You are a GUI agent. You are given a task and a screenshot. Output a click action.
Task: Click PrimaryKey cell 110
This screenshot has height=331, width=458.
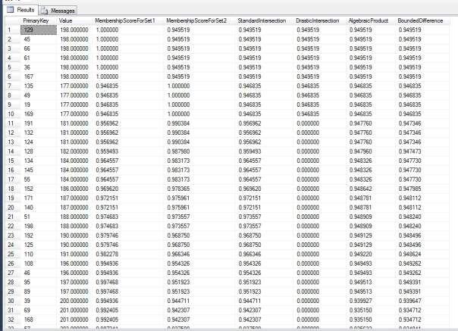(38, 254)
